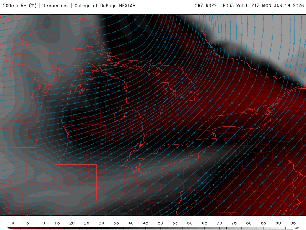The height and width of the screenshot is (230, 306).
Task: Select the "06Z RDPS" model run label
Action: (206, 6)
